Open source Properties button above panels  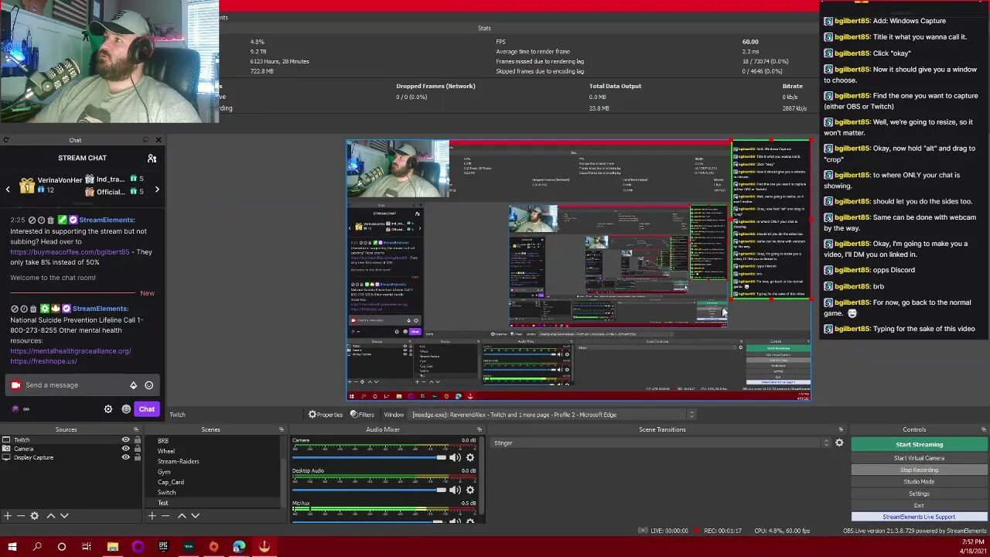coord(326,415)
